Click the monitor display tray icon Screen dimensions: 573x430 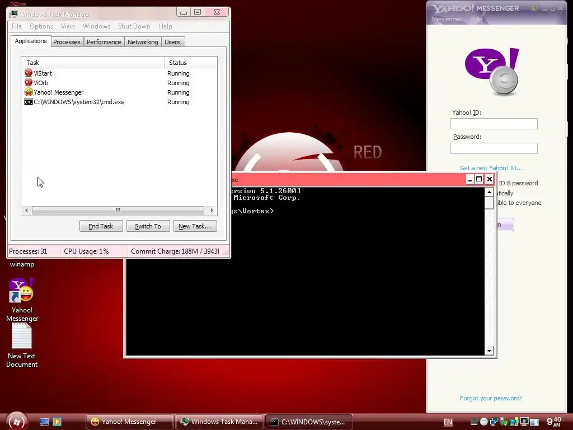pyautogui.click(x=524, y=421)
